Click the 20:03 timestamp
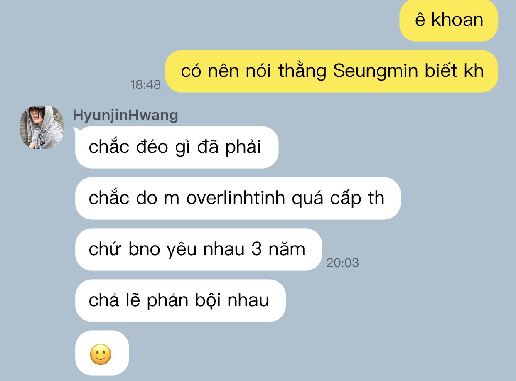The image size is (516, 381). [343, 263]
